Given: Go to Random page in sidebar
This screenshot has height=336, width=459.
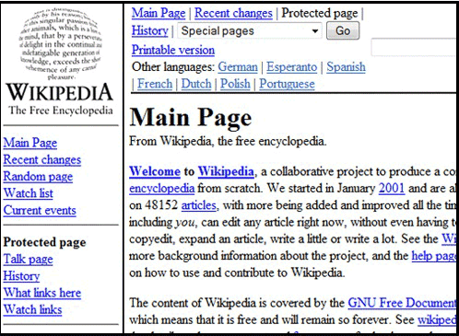Looking at the screenshot, I should [x=38, y=177].
